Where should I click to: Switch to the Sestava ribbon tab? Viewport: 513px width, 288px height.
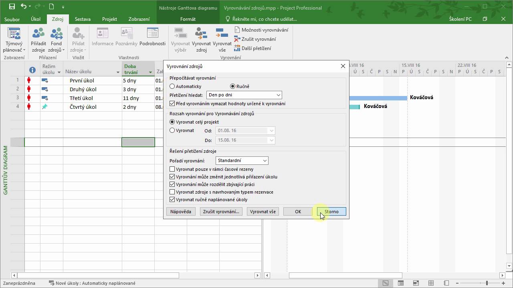click(x=83, y=19)
